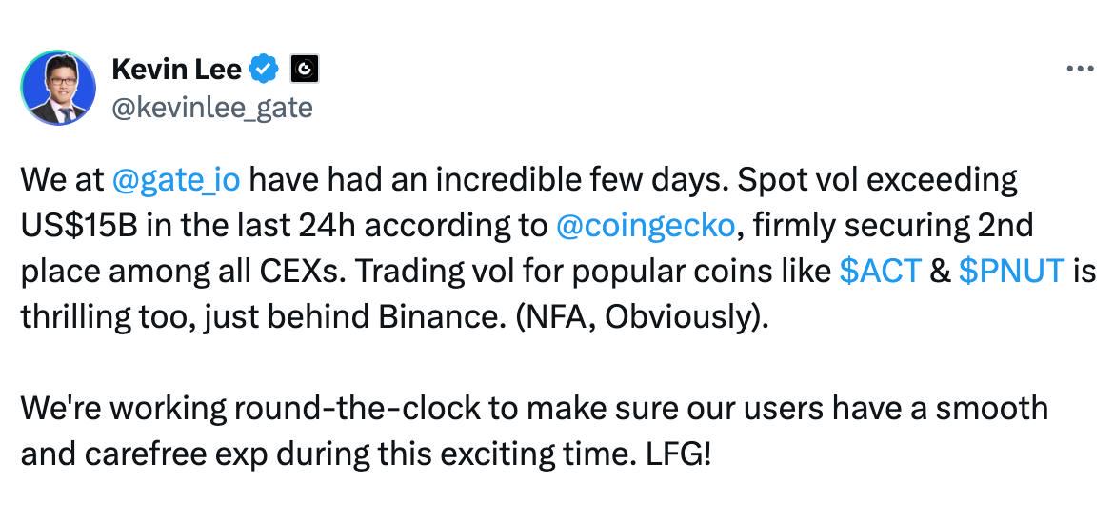Click the first paragraph of the tweet
The image size is (1114, 505).
coord(558,249)
